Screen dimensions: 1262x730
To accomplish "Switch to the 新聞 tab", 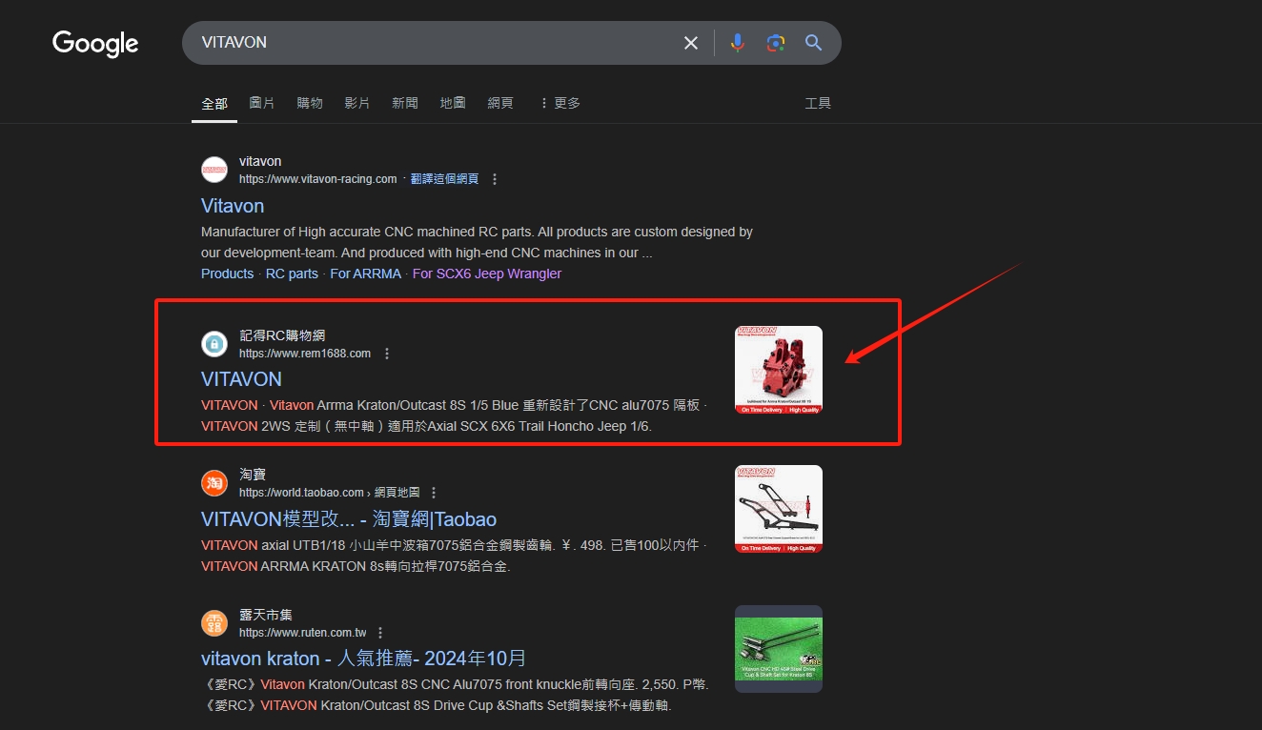I will [405, 103].
